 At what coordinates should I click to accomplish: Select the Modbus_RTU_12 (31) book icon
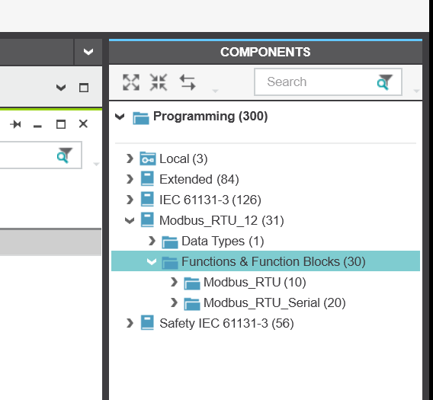click(x=147, y=220)
